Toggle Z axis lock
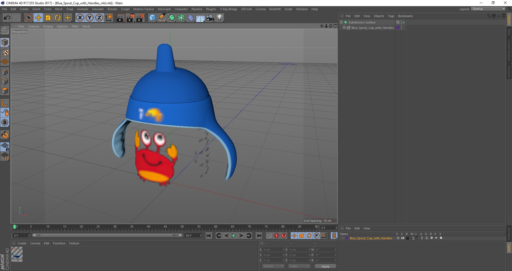The width and height of the screenshot is (512, 271). [x=99, y=18]
